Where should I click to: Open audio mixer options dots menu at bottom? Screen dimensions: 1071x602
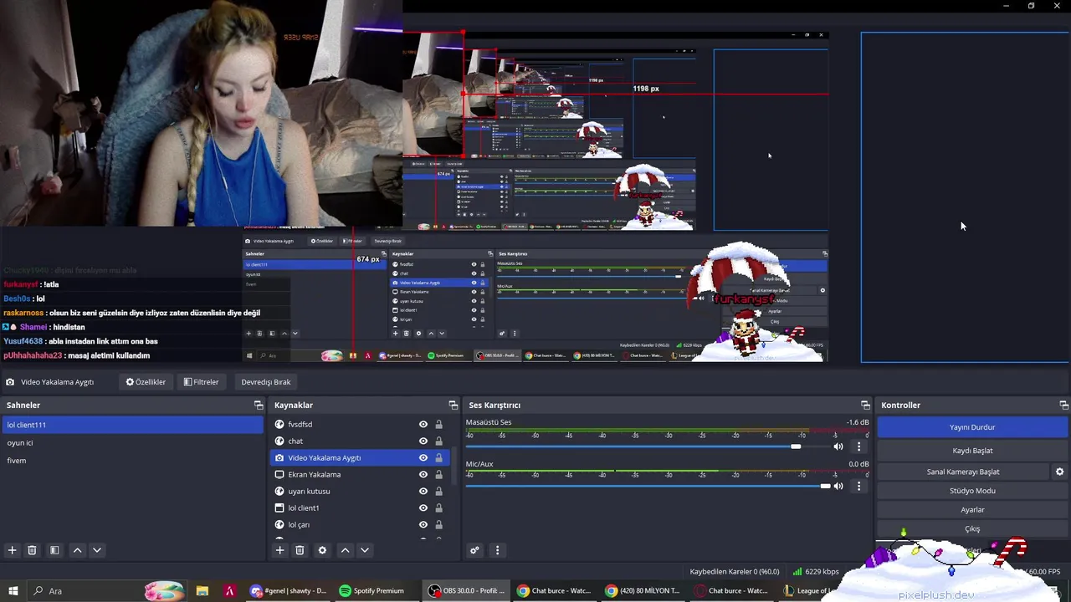tap(497, 550)
